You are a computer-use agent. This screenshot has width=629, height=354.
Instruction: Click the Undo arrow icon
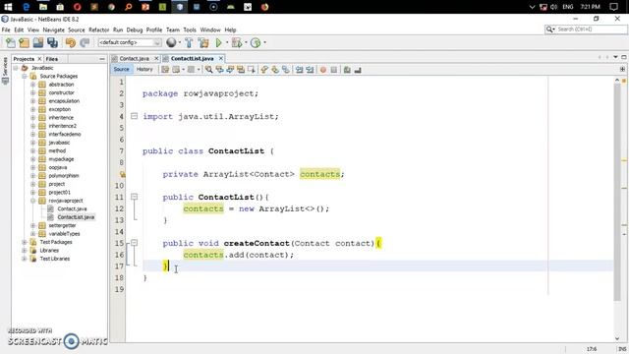[71, 42]
